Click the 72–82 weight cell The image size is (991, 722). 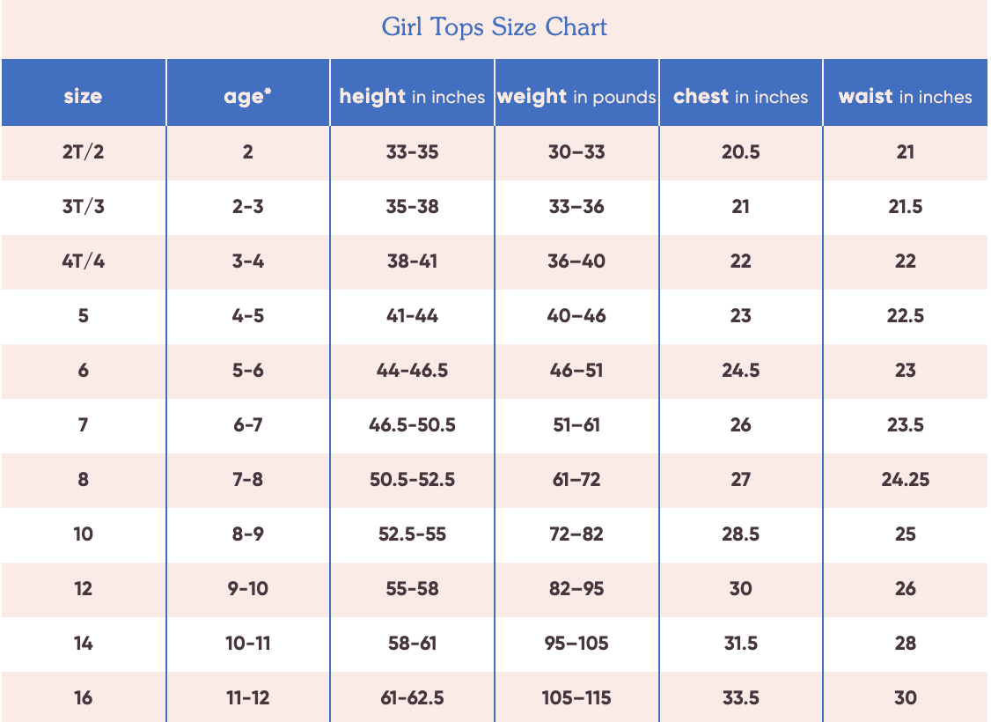coord(576,534)
